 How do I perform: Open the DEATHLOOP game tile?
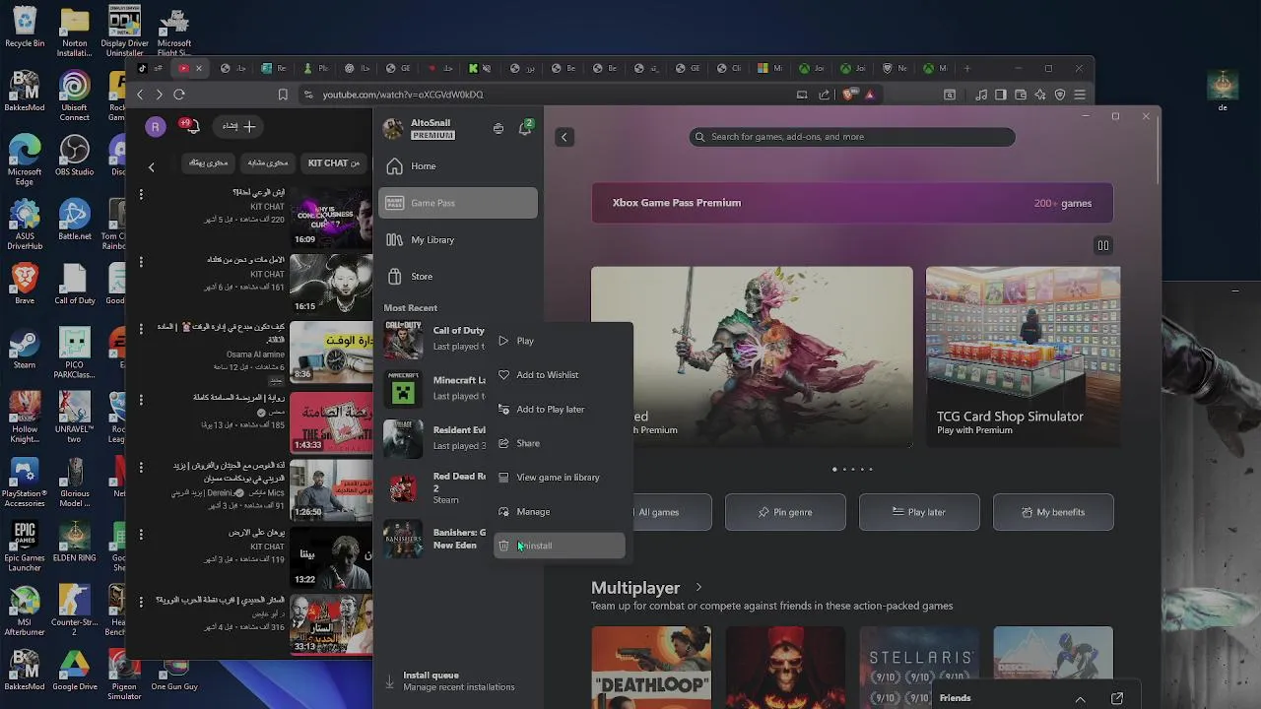click(651, 668)
